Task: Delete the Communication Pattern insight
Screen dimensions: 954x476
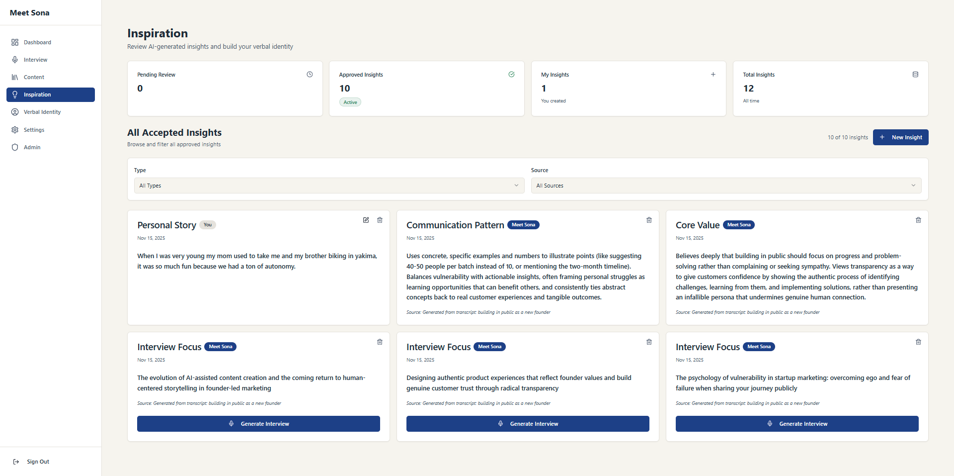Action: [649, 220]
